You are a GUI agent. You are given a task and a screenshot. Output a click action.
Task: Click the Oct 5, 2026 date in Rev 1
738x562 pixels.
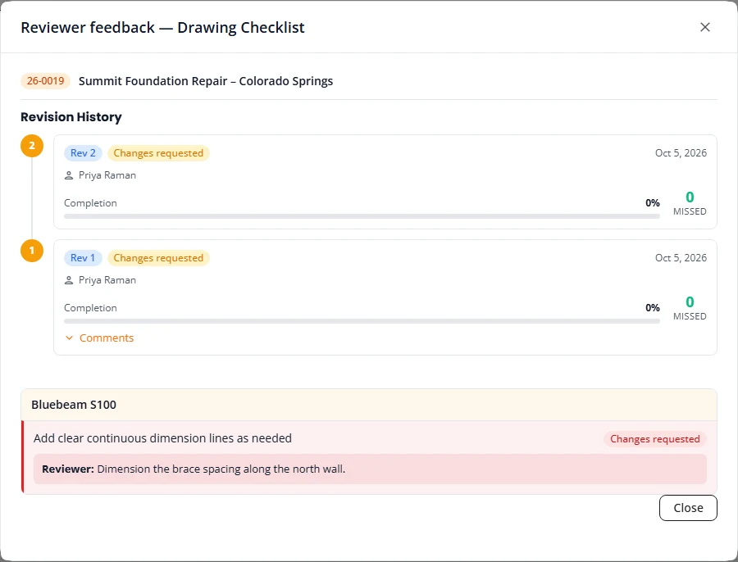tap(681, 258)
